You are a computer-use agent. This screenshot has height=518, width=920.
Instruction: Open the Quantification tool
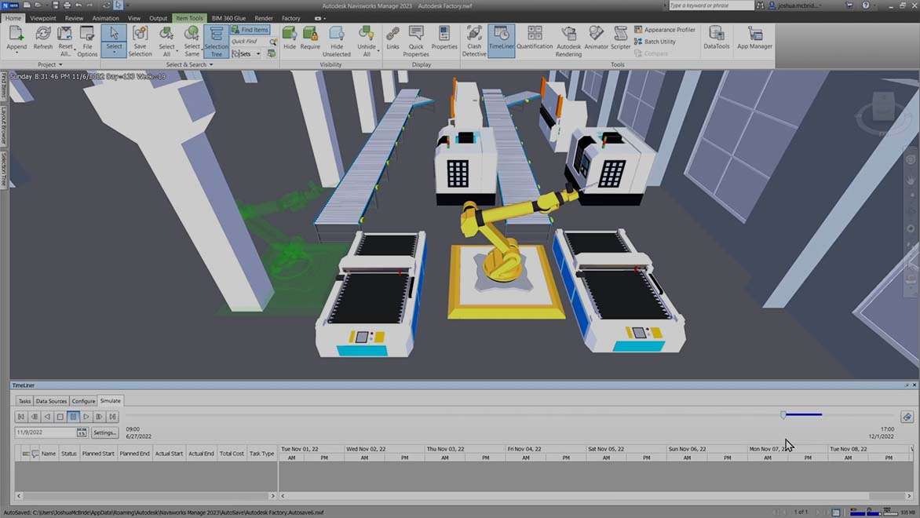[x=535, y=41]
